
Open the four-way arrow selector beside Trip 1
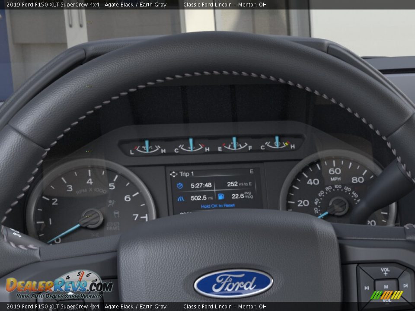coord(174,173)
